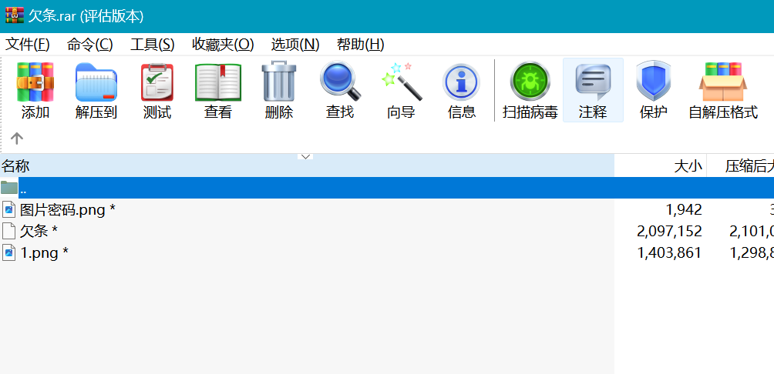
Task: Open the 收藏夹(O) menu
Action: tap(223, 45)
